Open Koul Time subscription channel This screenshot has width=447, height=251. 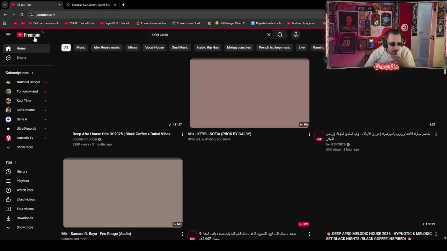coord(27,101)
